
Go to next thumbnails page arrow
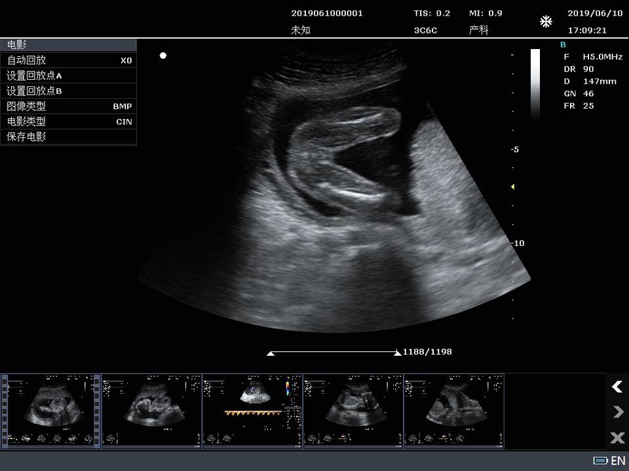click(x=618, y=411)
